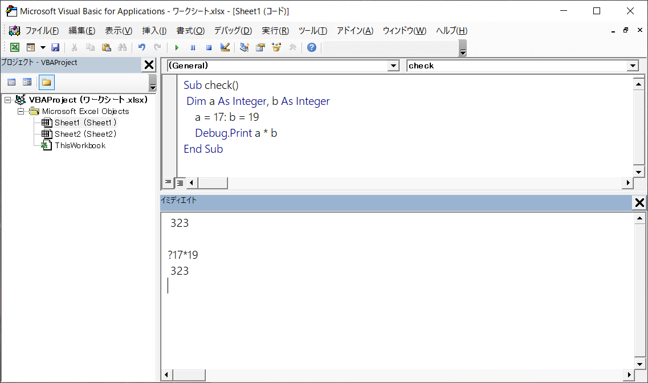
Task: Open the (General) object dropdown
Action: (x=393, y=66)
